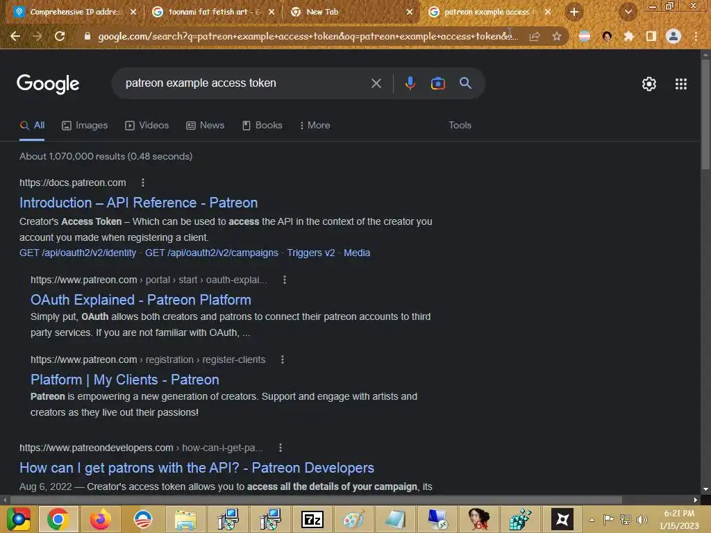Open options for register-clients result
Screen dimensions: 711x533
tap(282, 360)
